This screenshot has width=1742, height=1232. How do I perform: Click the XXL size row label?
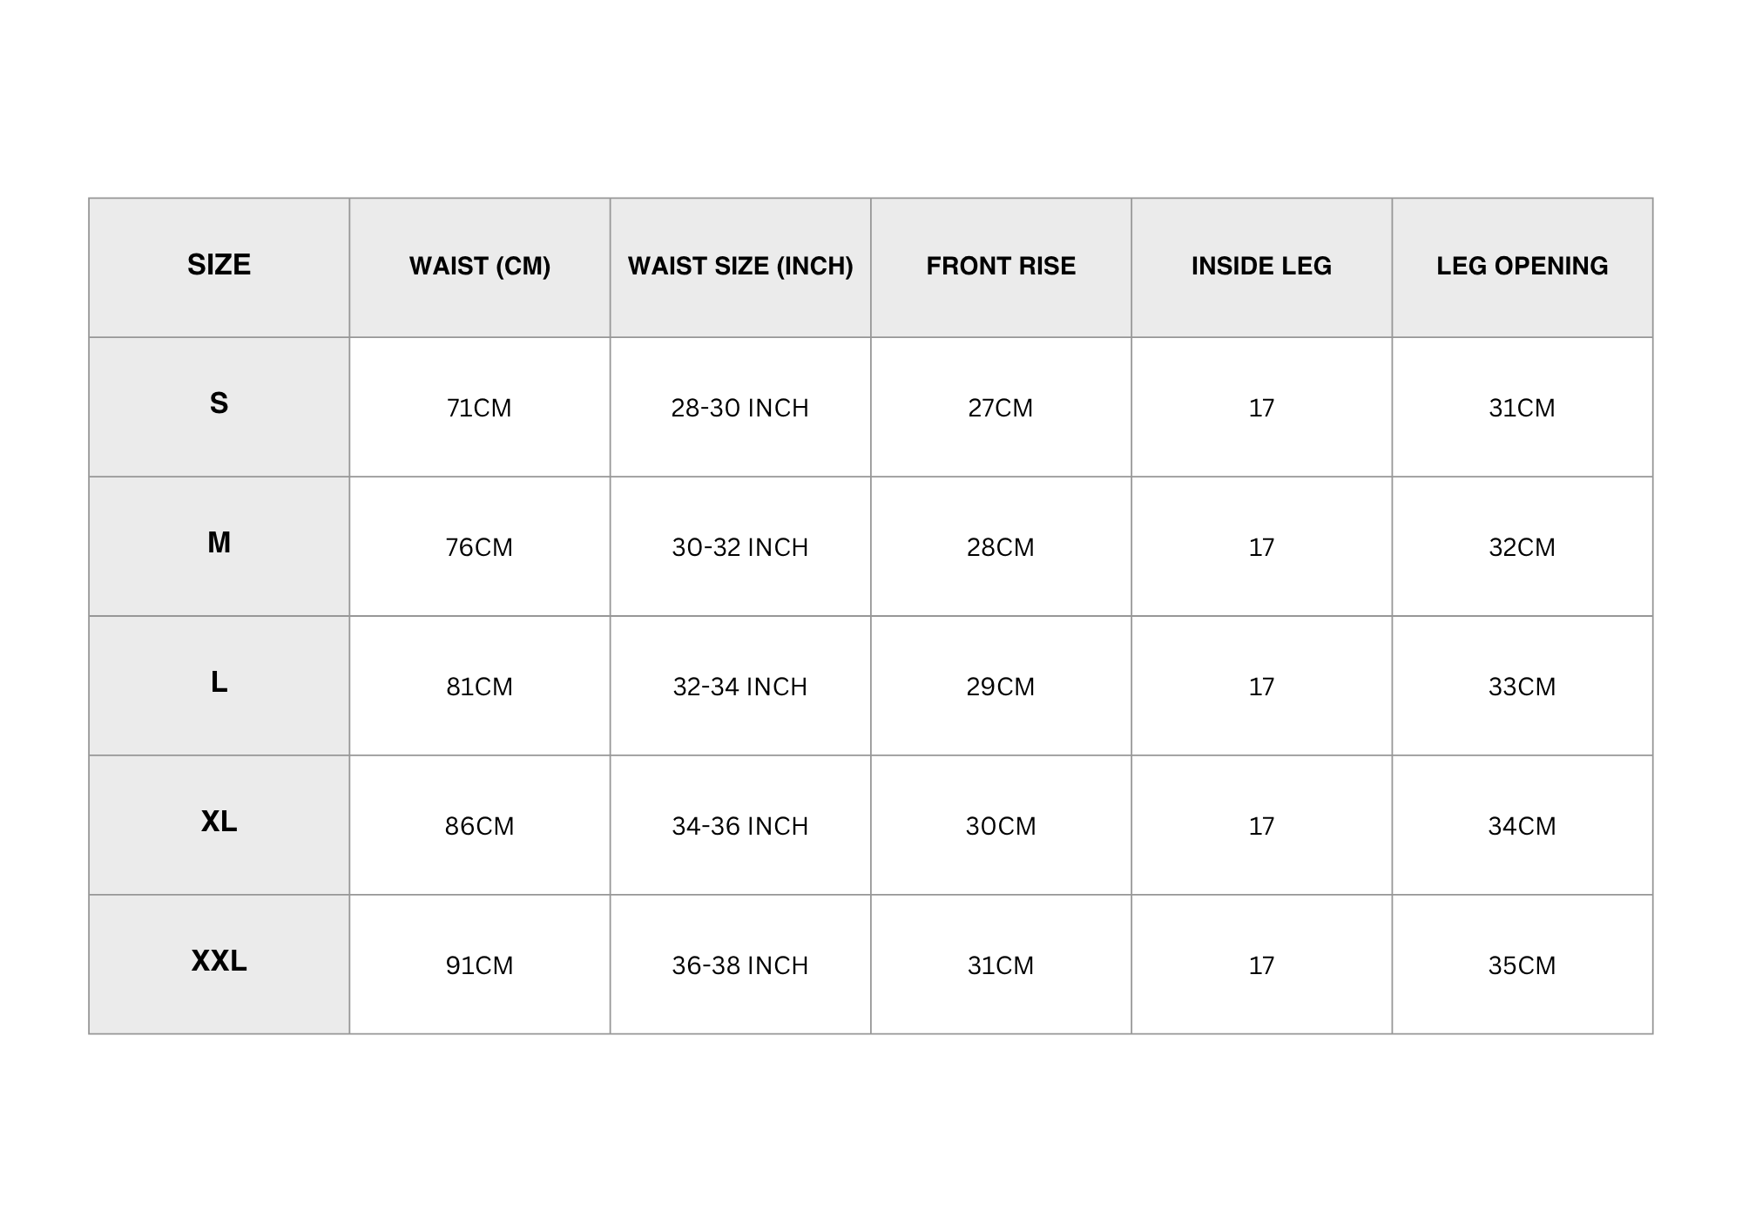219,961
